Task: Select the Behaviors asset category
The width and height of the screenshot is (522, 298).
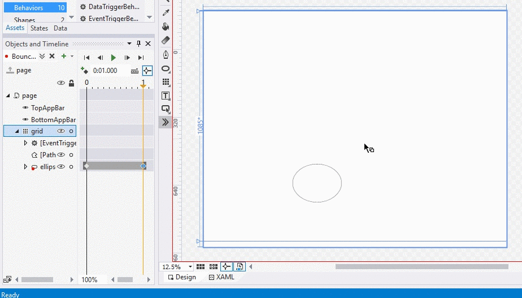Action: tap(35, 8)
